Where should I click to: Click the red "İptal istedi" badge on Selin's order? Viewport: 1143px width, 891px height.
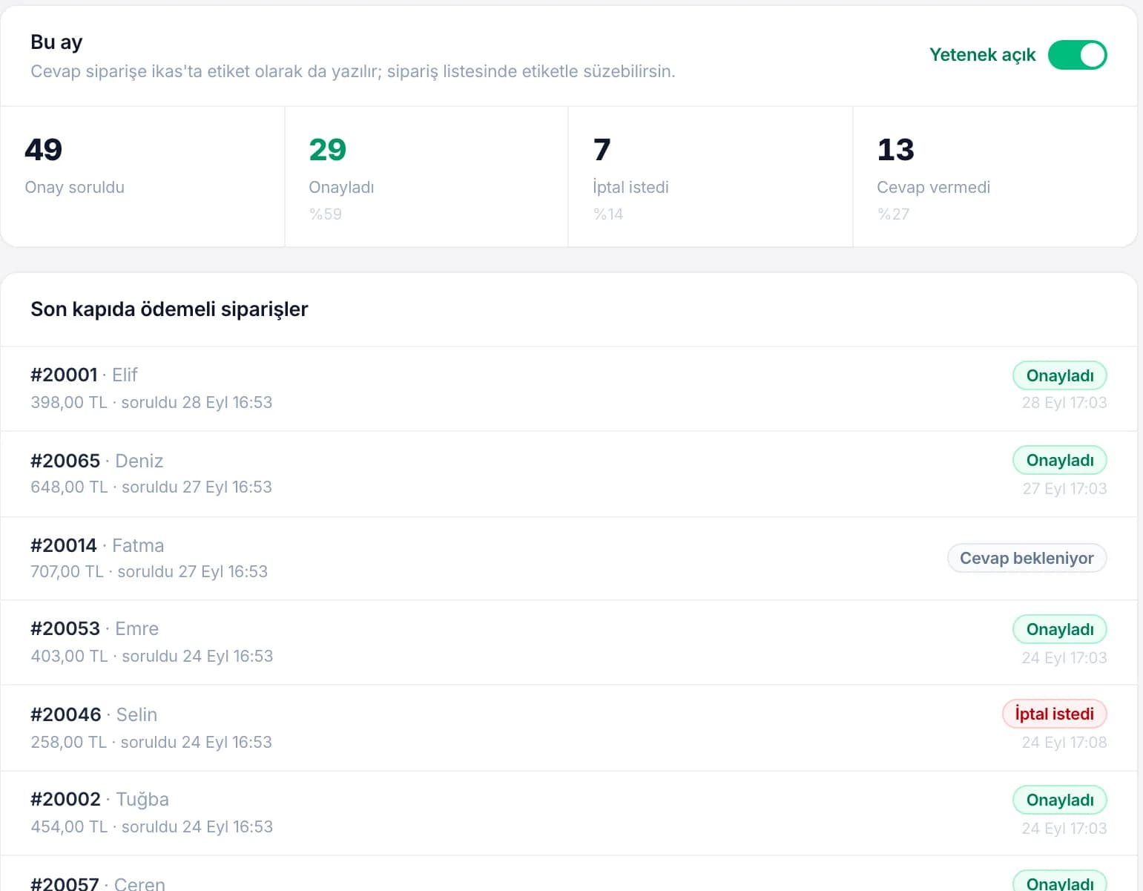tap(1054, 714)
